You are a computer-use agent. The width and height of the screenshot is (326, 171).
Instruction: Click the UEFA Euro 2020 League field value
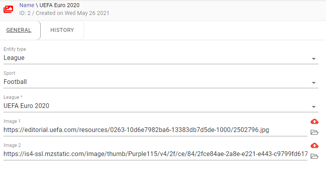click(x=26, y=106)
